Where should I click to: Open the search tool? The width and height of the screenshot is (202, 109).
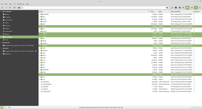pyautogui.click(x=184, y=8)
